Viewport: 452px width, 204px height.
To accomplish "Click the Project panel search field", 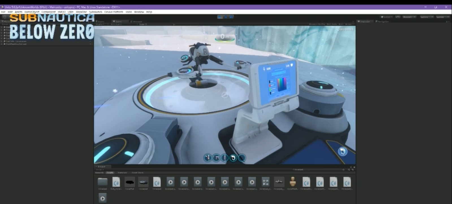I will [318, 170].
